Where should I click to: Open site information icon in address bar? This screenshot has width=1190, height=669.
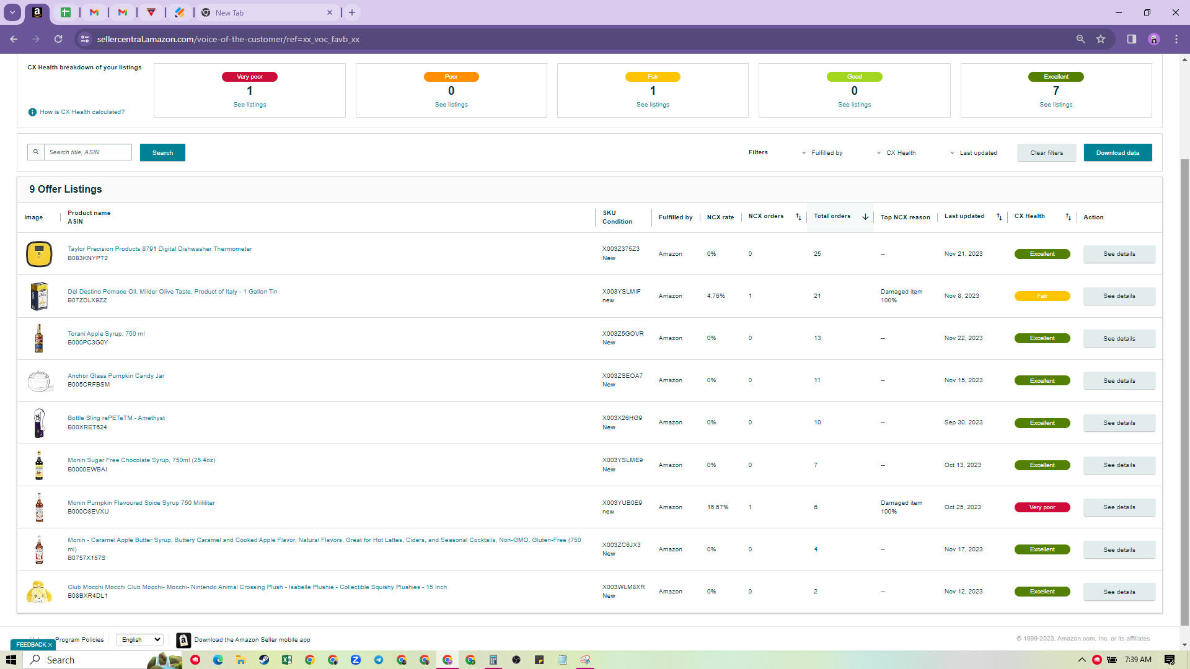pos(85,39)
